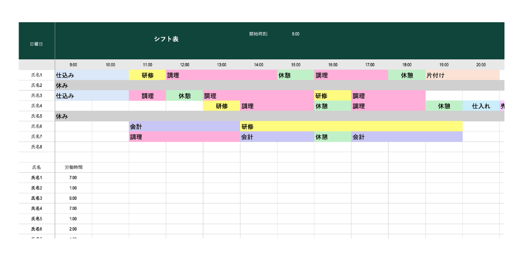531x265 pixels.
Task: Select the 仕入れ shift block
Action: (x=481, y=106)
